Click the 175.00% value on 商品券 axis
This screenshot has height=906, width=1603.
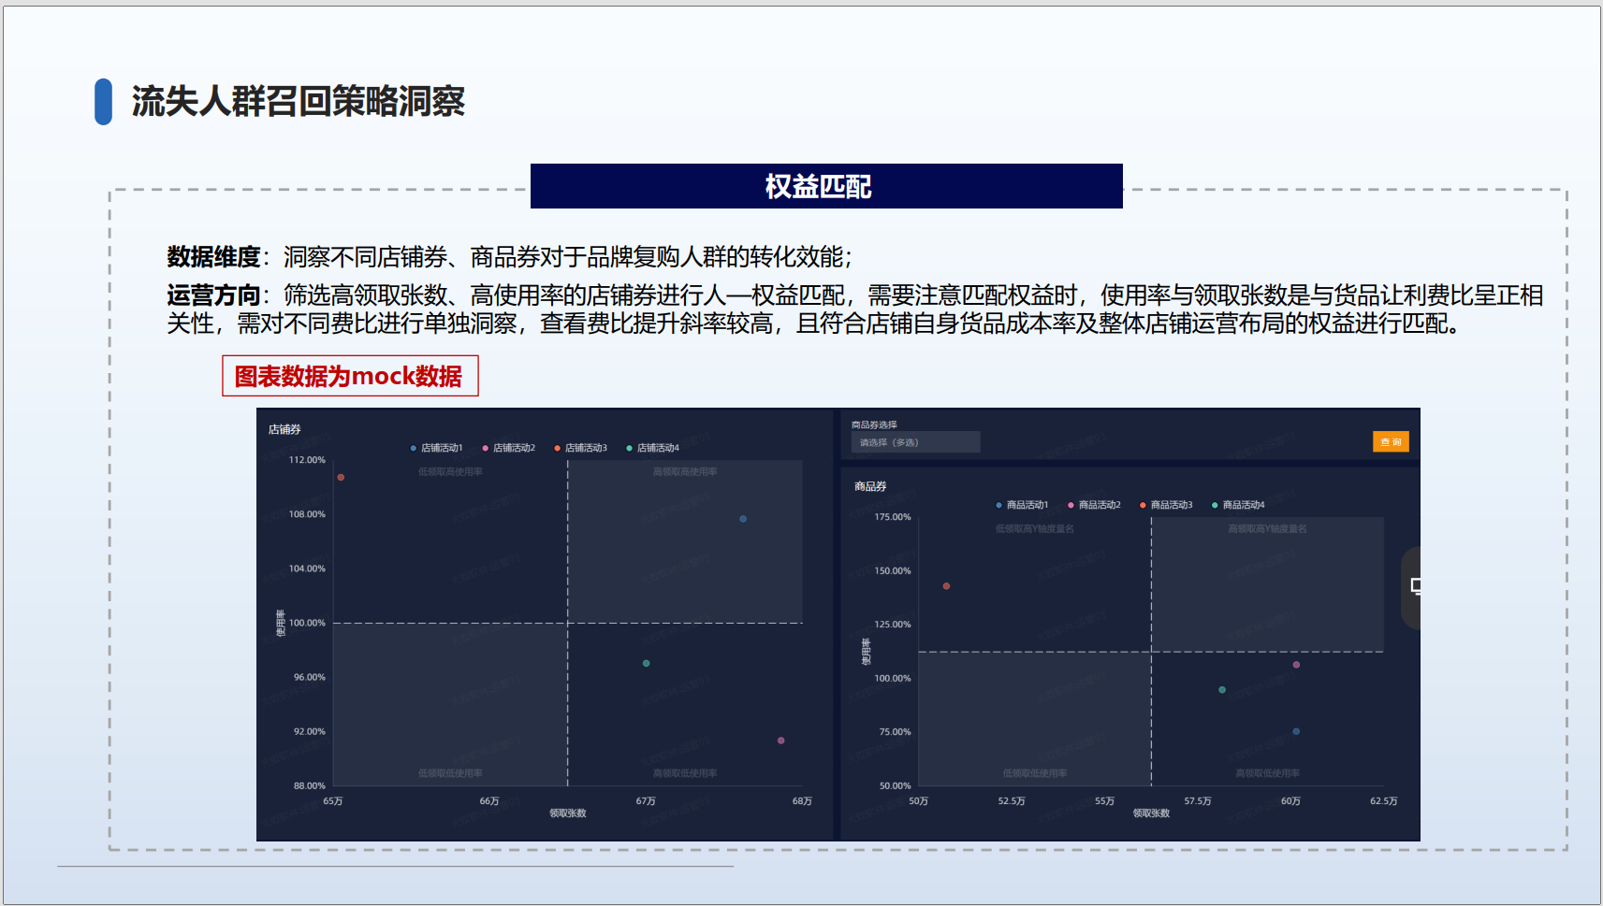[893, 517]
